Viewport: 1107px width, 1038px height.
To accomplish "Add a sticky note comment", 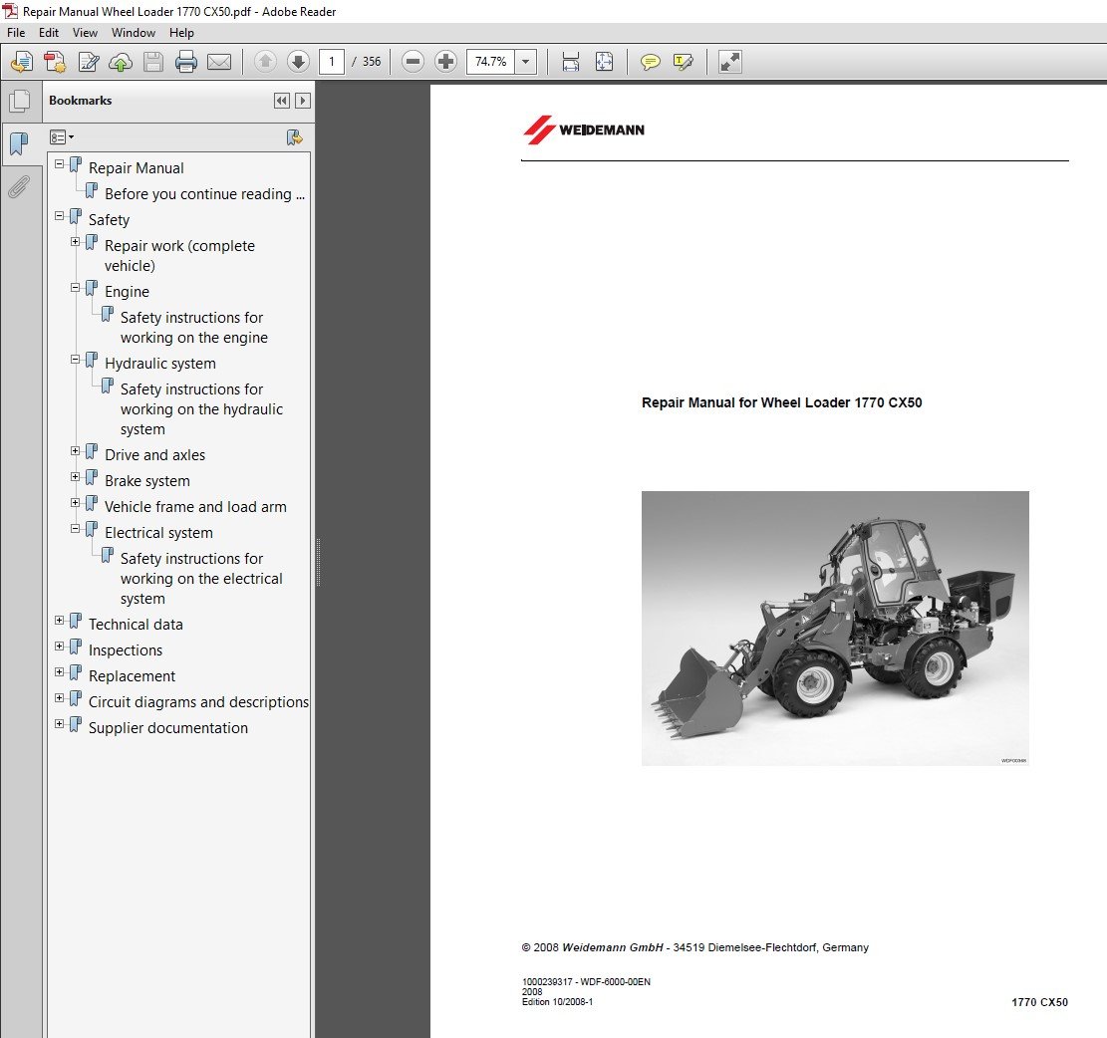I will tap(651, 62).
